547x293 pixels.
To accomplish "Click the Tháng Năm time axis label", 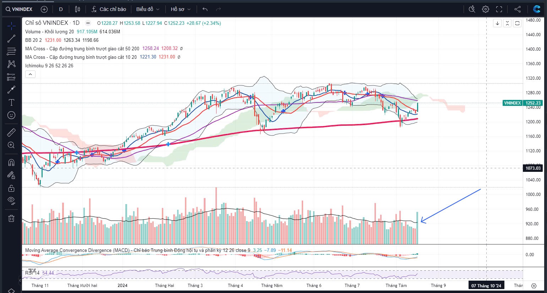I will (x=272, y=286).
